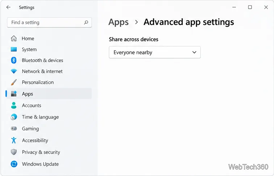Minimize the Settings window
The height and width of the screenshot is (176, 274).
click(234, 7)
